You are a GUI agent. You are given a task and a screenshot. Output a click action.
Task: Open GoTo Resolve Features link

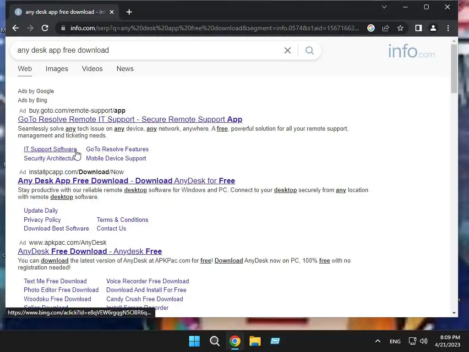point(117,149)
